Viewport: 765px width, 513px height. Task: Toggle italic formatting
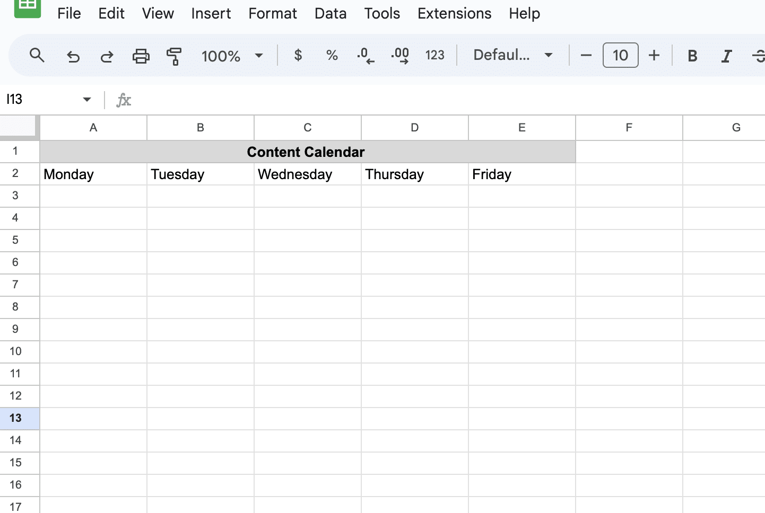(x=726, y=56)
